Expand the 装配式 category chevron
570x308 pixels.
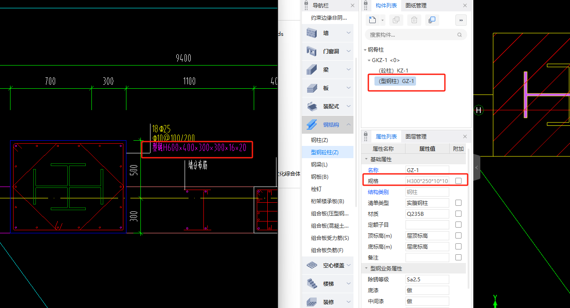(x=349, y=106)
